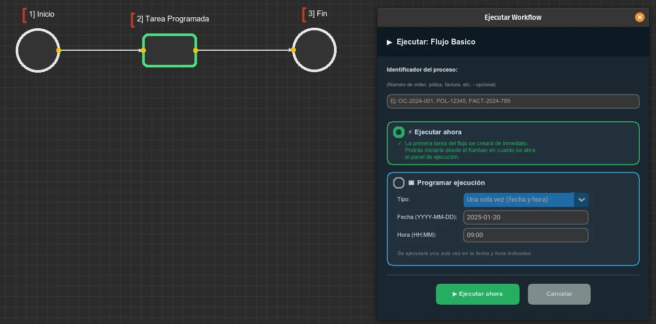This screenshot has width=656, height=324.
Task: Click the Tarea Programada output connector dot
Action: pos(195,50)
